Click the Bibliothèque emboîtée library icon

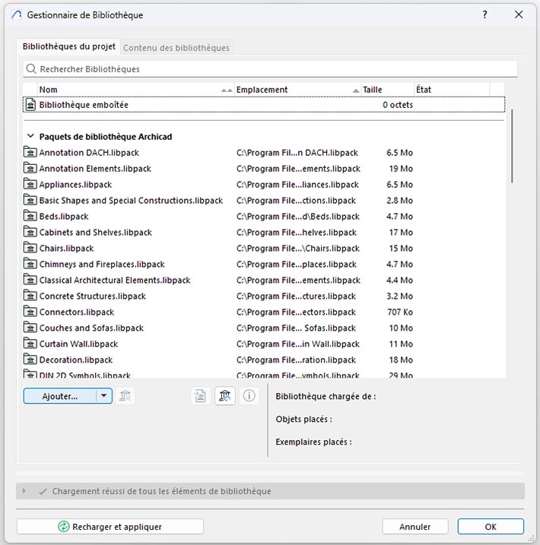30,105
